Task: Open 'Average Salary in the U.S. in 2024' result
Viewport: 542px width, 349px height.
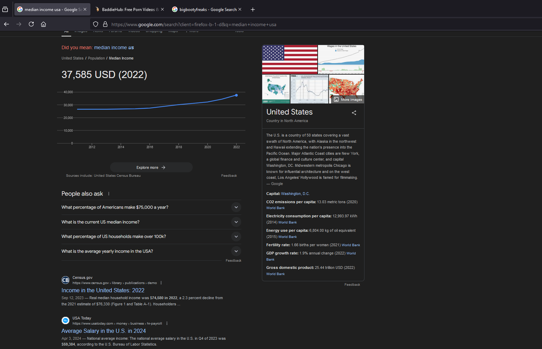Action: click(x=104, y=331)
